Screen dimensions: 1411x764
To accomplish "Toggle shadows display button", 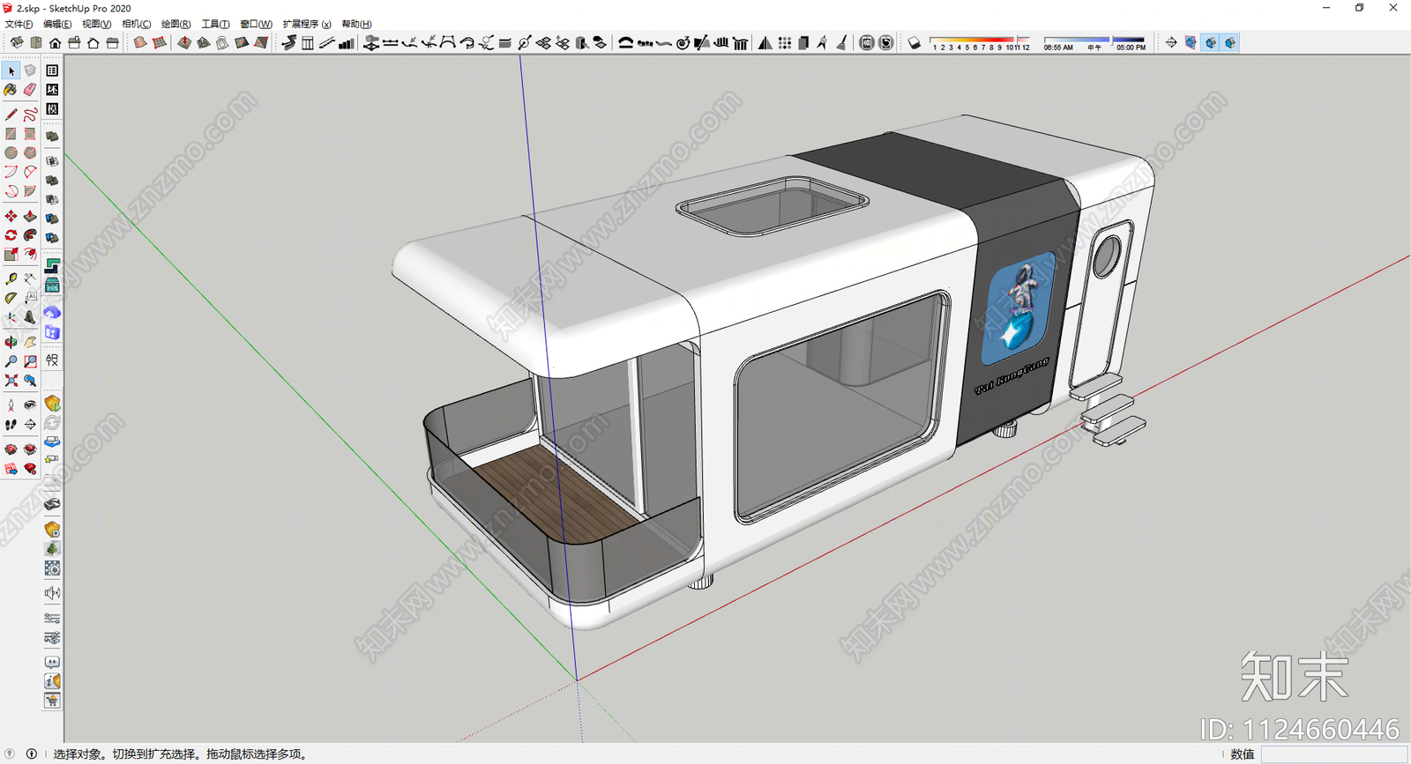I will [x=915, y=42].
